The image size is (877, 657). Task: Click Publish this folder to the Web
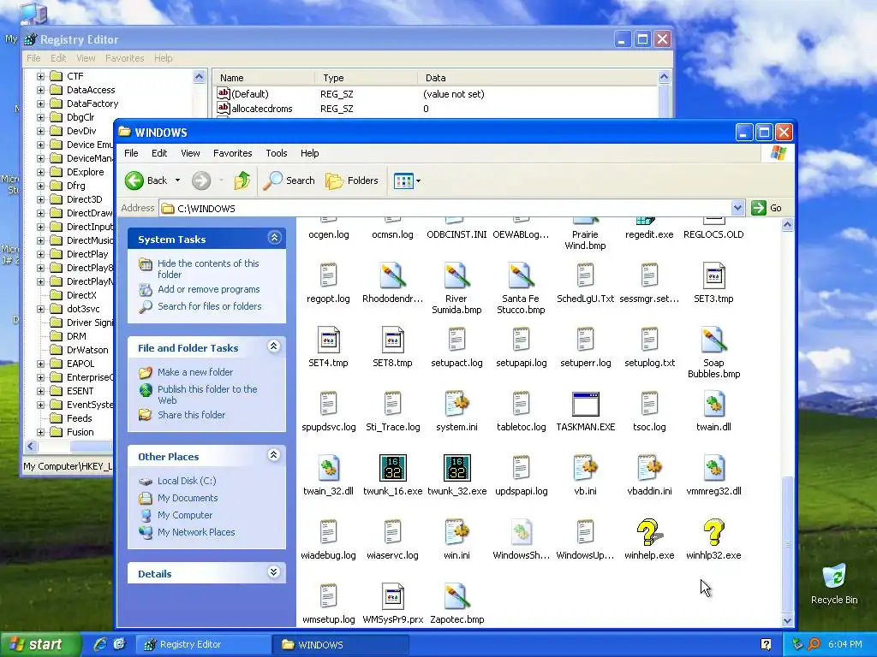pyautogui.click(x=207, y=394)
